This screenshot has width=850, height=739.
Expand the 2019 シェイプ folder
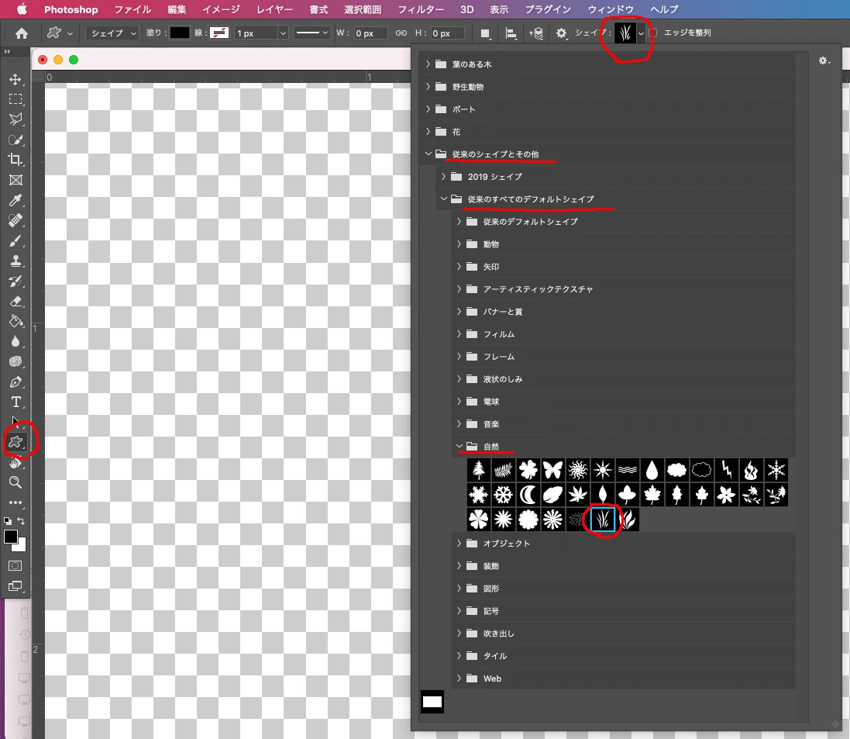tap(443, 177)
